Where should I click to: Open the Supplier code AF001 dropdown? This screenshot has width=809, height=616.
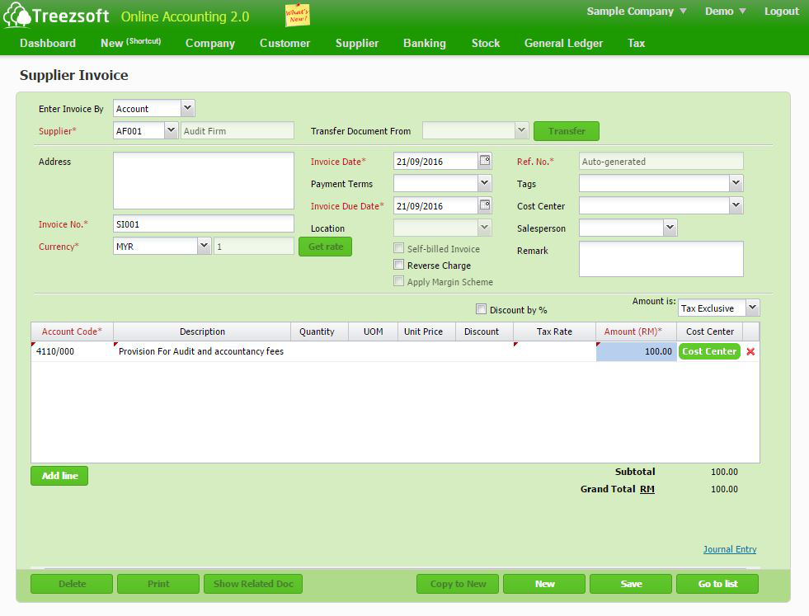click(172, 130)
